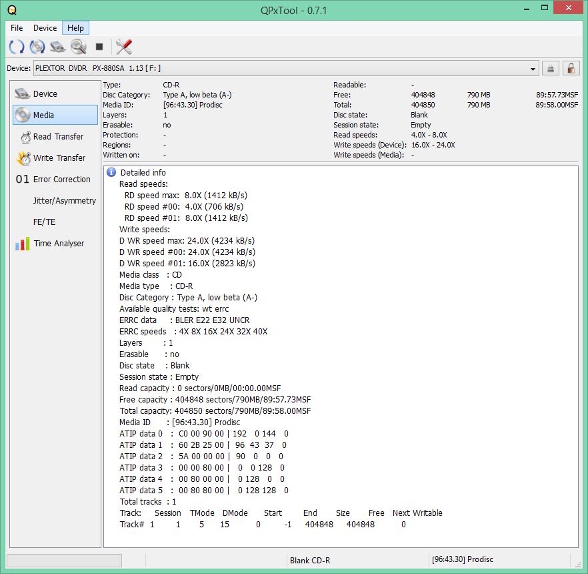Screen dimensions: 588x574
Task: Open Read Transfer test panel
Action: pos(55,137)
